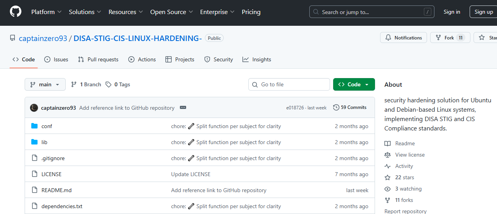Click captainzero93 avatar in commit row

pyautogui.click(x=34, y=108)
